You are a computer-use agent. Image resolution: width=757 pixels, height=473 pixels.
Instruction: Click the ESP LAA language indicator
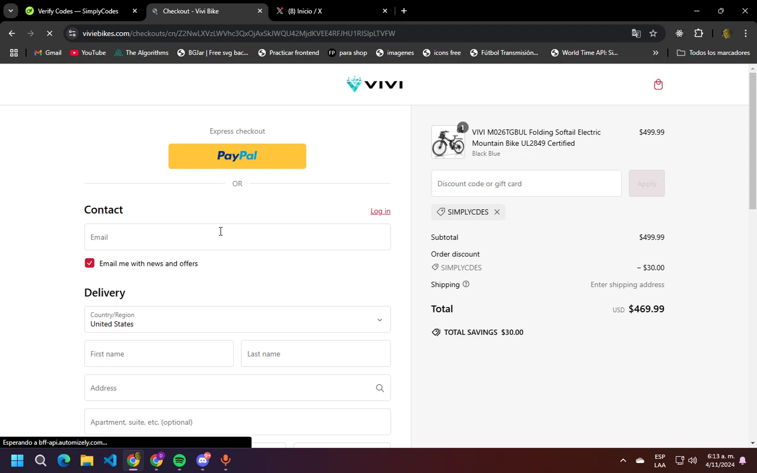tap(660, 460)
